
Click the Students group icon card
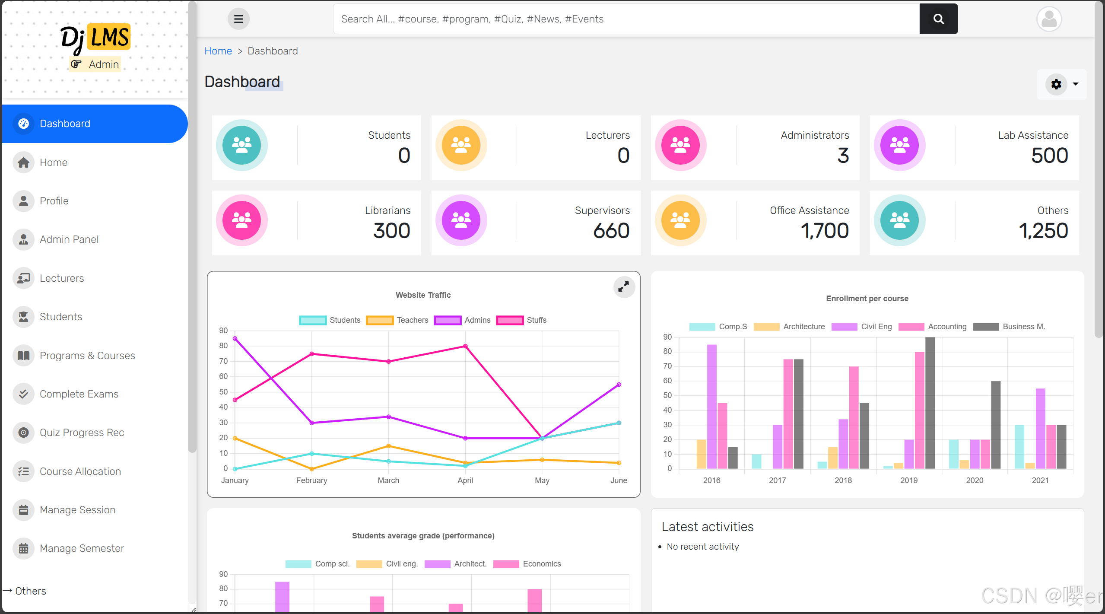click(x=241, y=145)
